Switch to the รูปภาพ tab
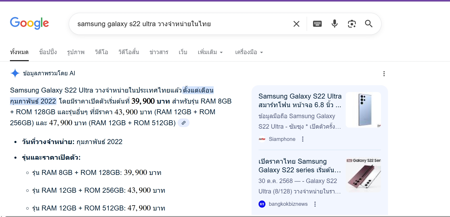The height and width of the screenshot is (217, 450). 76,52
